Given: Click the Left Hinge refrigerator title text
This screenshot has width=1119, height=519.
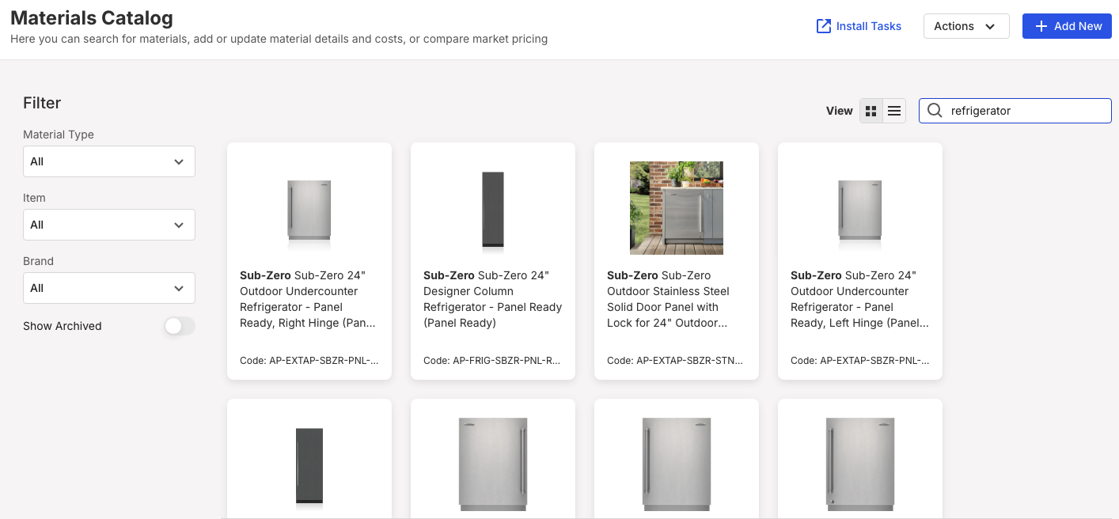Looking at the screenshot, I should (860, 299).
